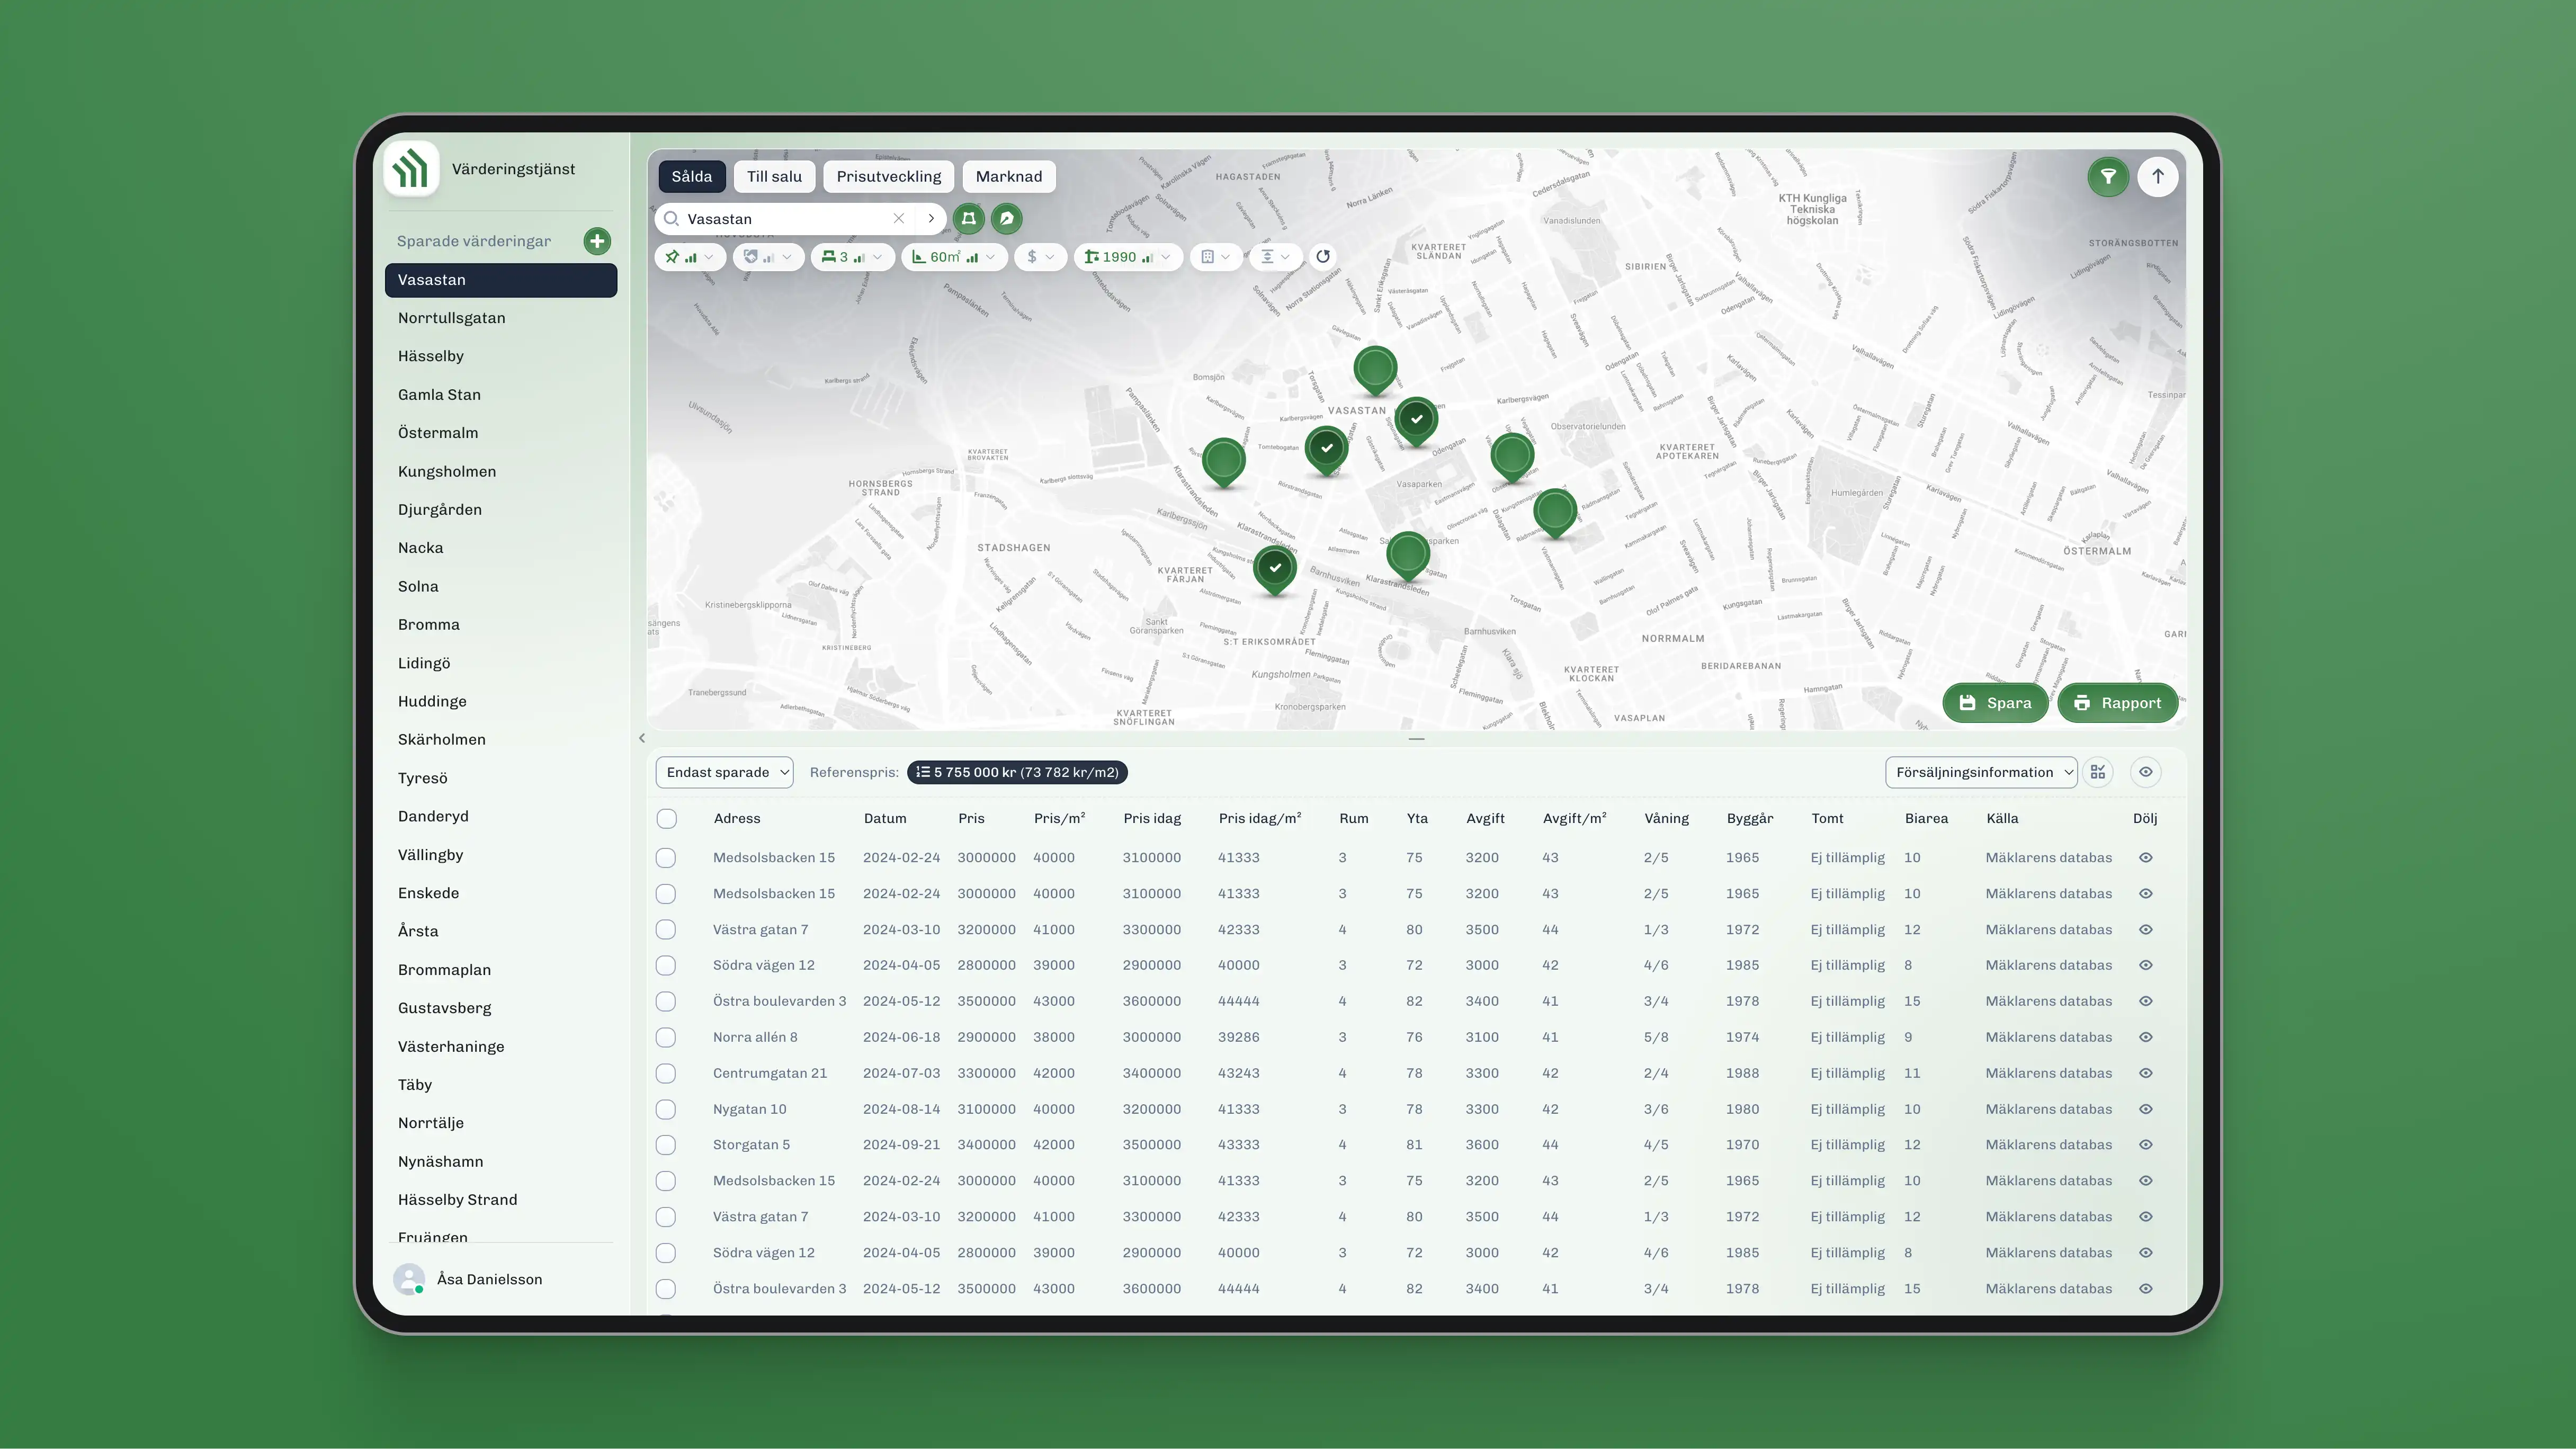Click the polygon area draw tool icon

click(x=968, y=218)
